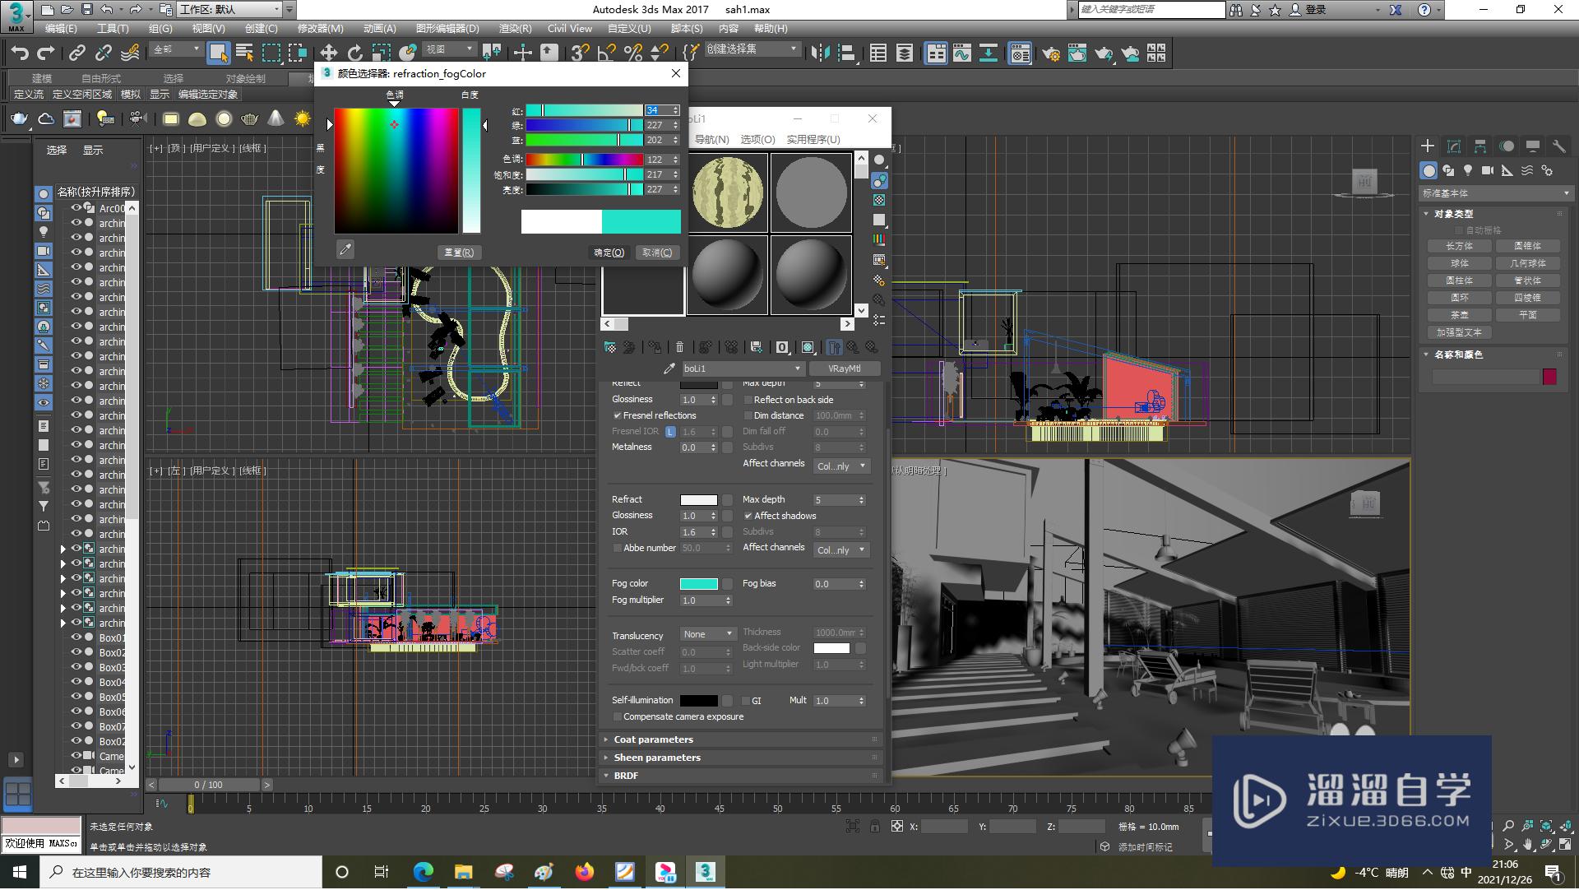Enable Dim distance checkbox
Viewport: 1579px width, 890px height.
click(748, 416)
